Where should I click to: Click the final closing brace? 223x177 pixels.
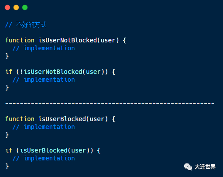click(x=7, y=166)
